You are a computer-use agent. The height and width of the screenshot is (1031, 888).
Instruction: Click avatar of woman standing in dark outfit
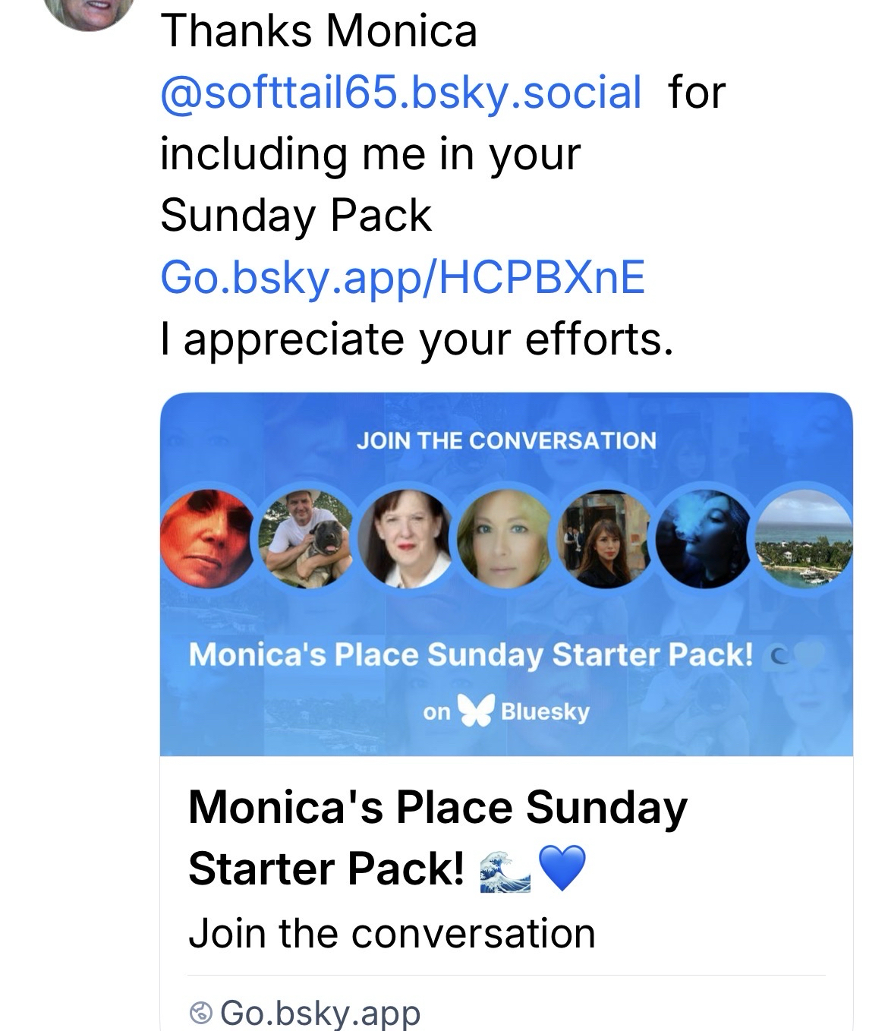click(604, 538)
